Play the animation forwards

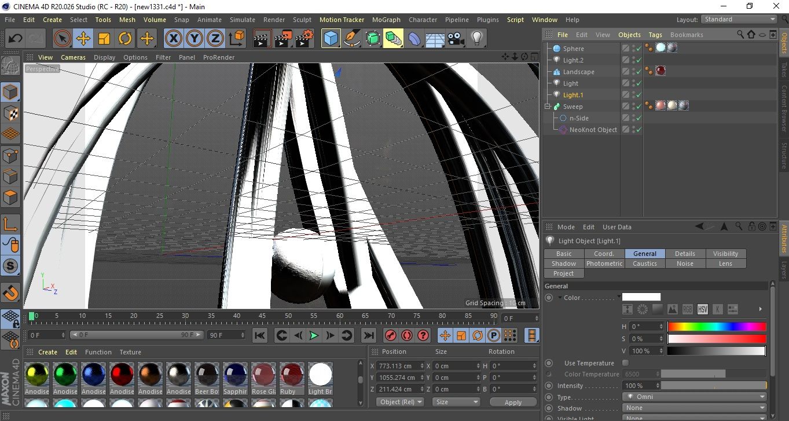coord(314,335)
